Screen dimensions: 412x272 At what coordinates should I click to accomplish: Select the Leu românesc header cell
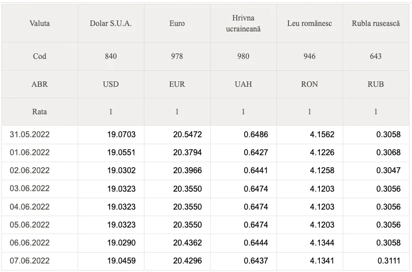coord(309,23)
